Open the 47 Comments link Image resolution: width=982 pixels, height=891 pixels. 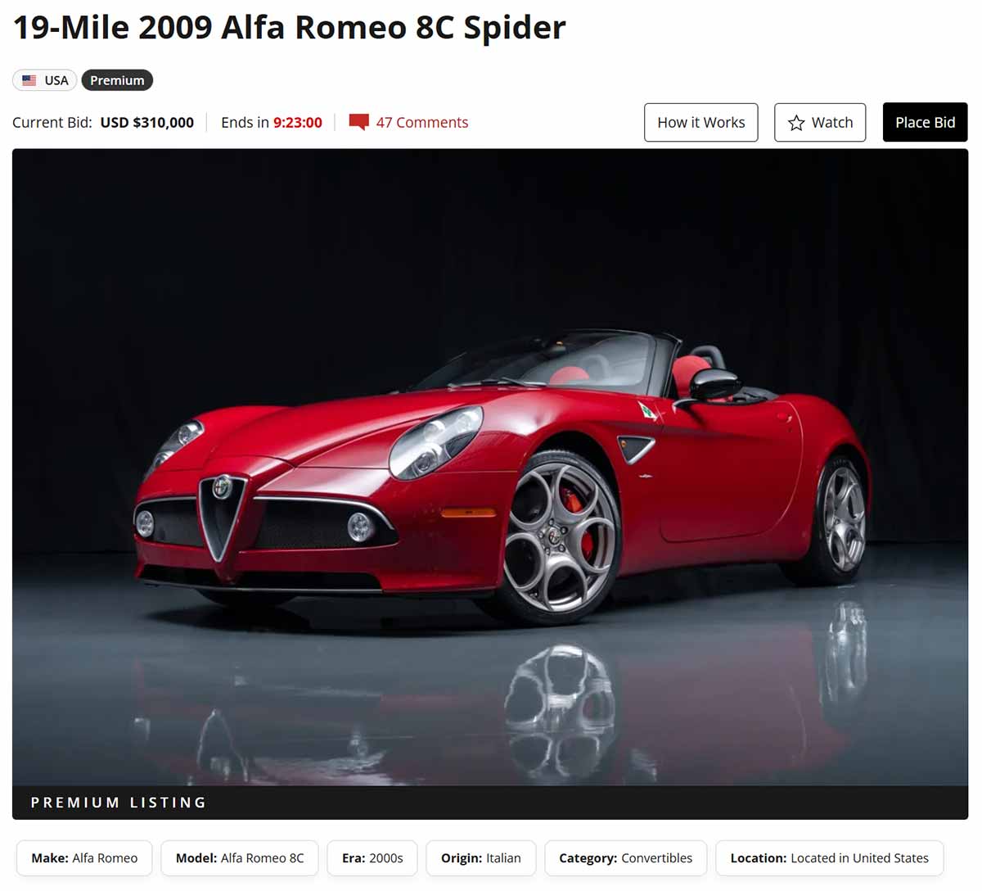422,122
